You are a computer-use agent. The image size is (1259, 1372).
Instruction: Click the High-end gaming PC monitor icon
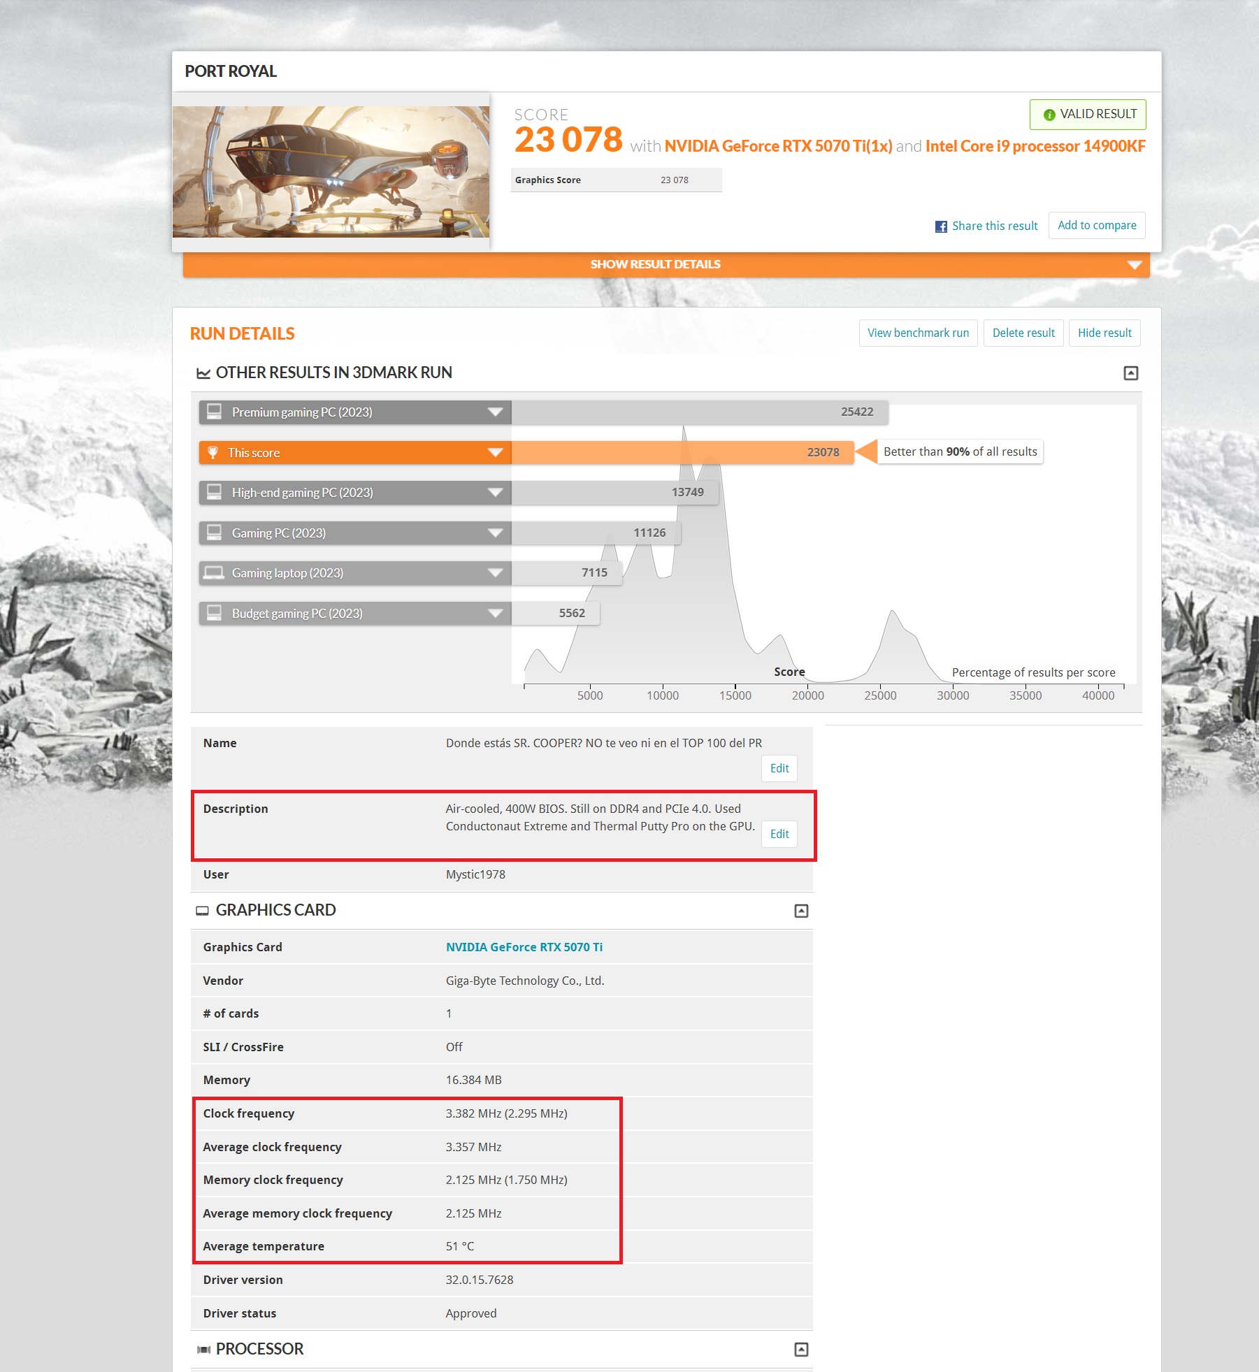[214, 492]
